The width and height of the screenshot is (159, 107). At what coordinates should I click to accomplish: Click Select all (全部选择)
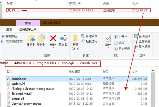(x=142, y=36)
